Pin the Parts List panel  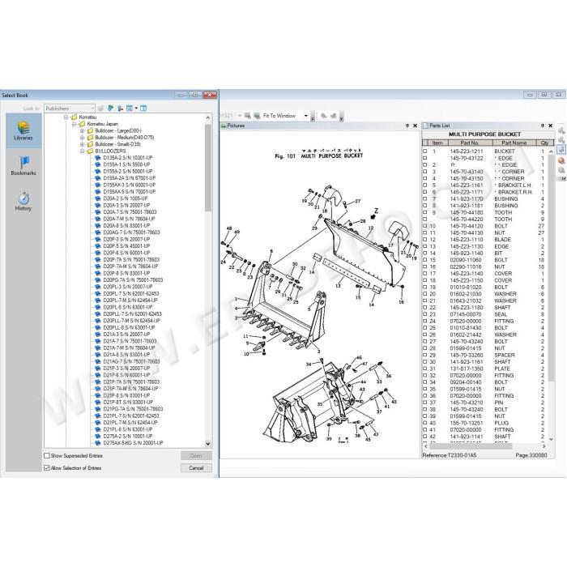(x=543, y=126)
